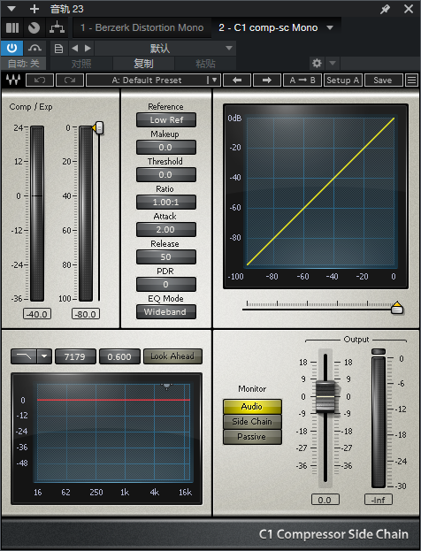421x551 pixels.
Task: Click the Attack 2.00 field
Action: 166,229
